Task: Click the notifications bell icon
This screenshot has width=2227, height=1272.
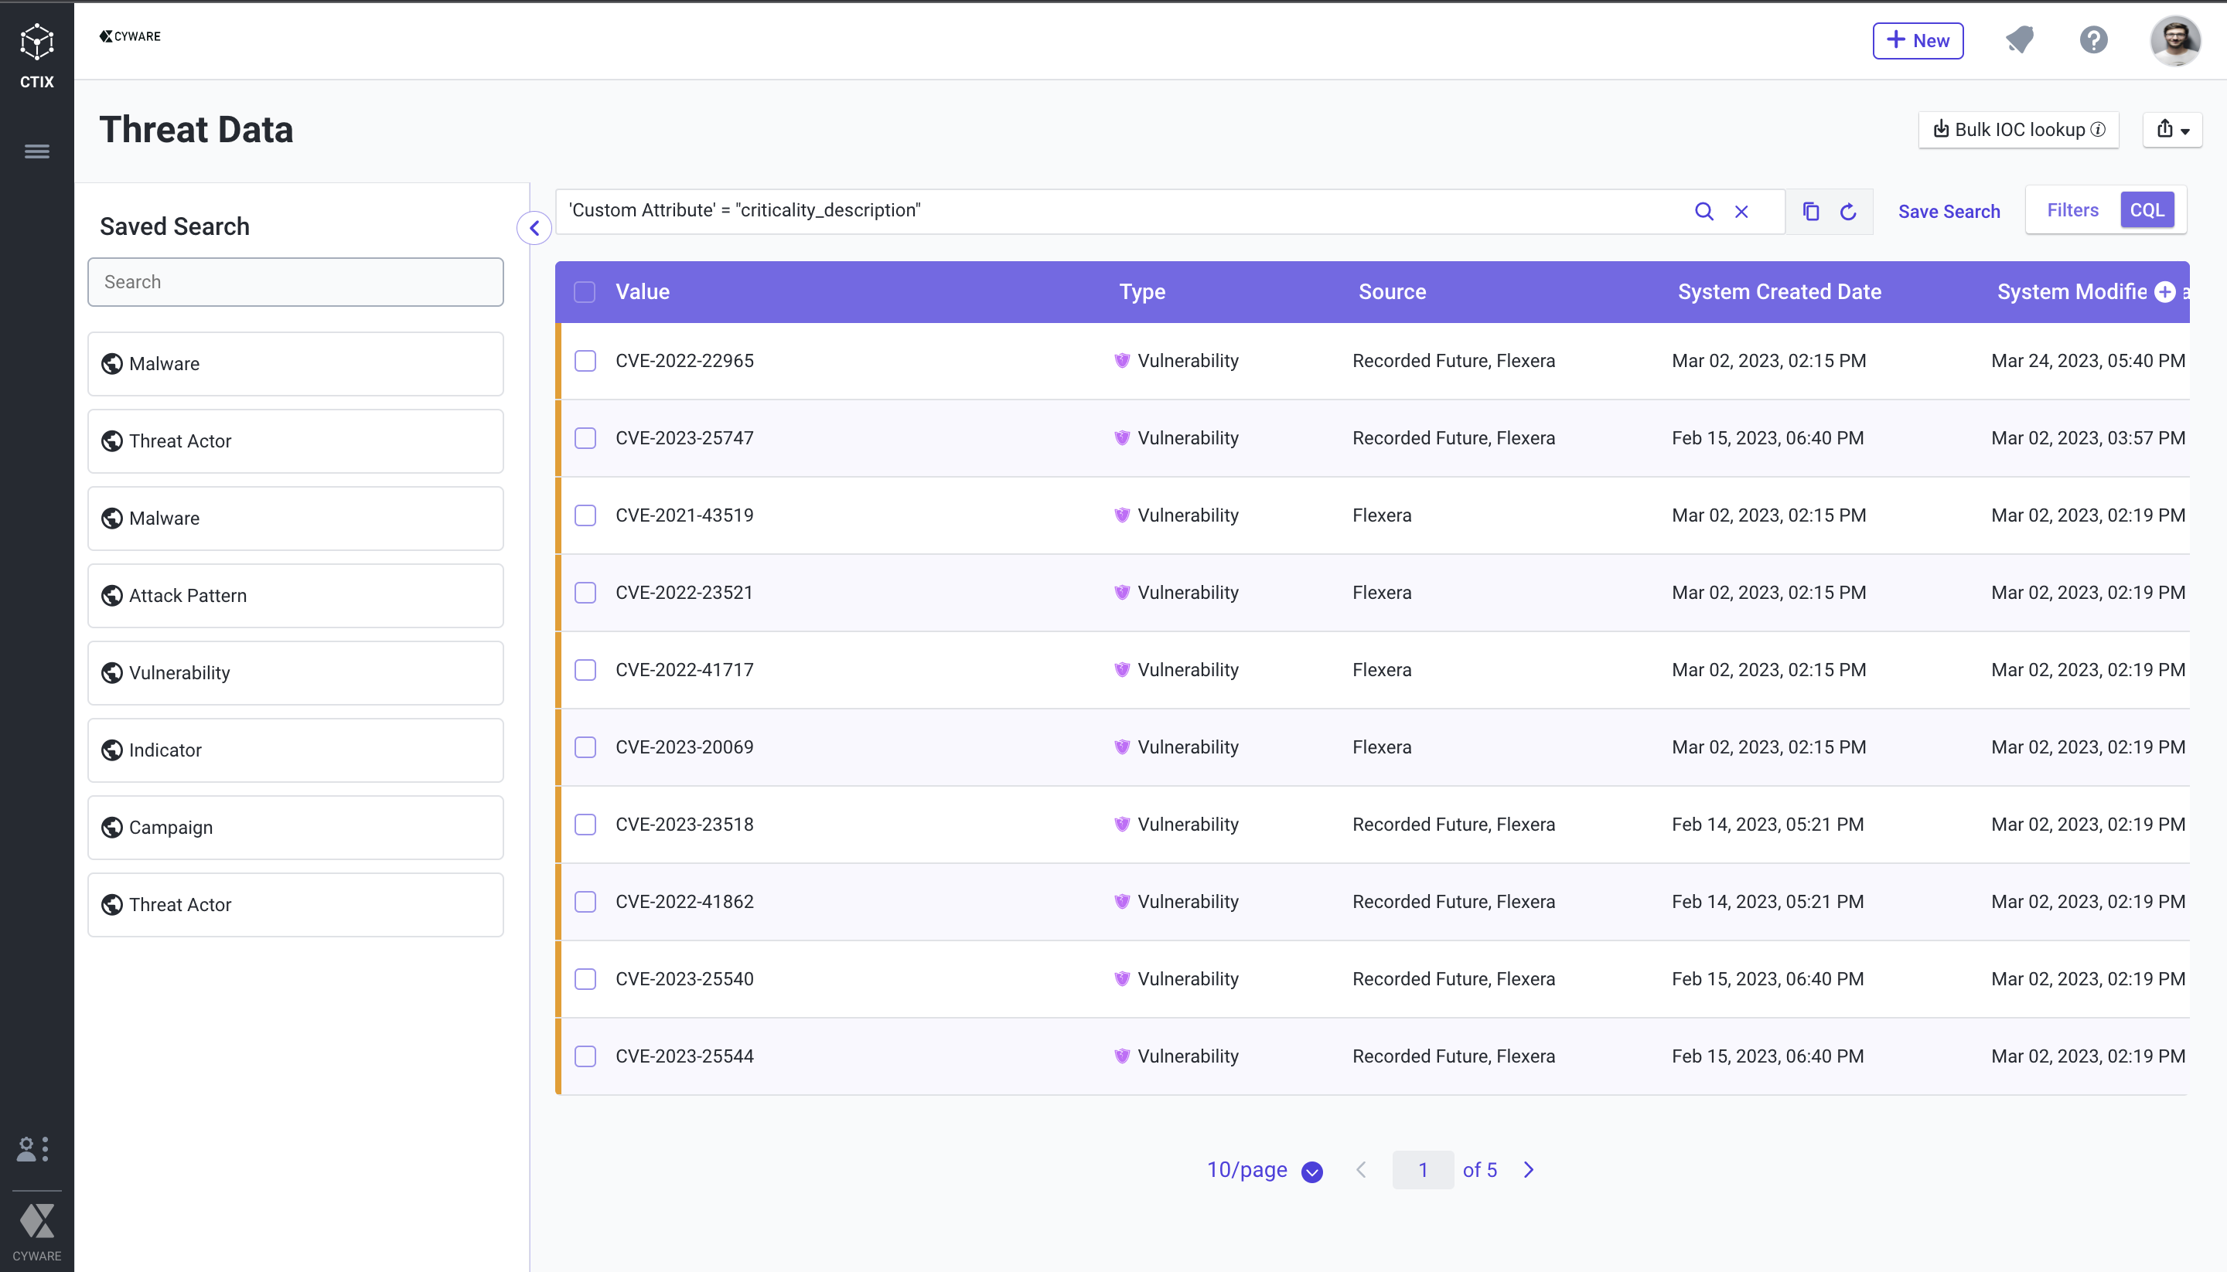Action: (x=2021, y=39)
